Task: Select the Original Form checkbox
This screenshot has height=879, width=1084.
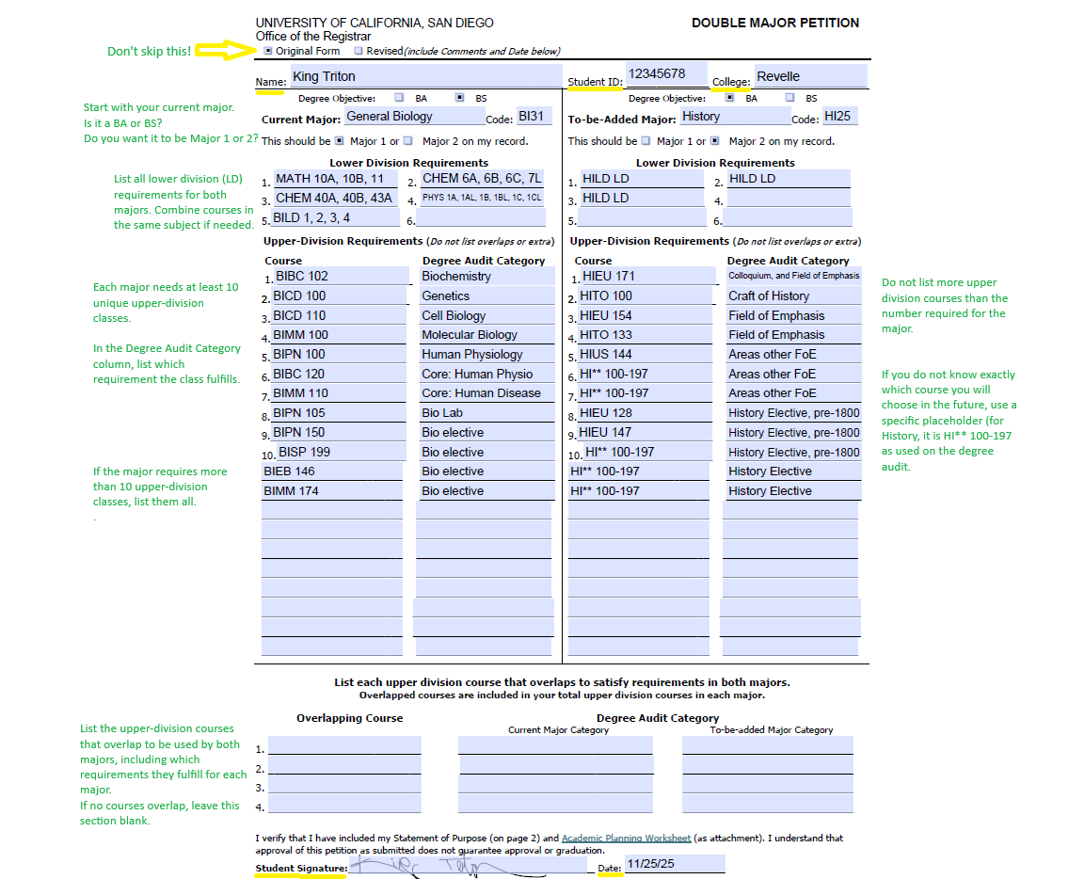Action: click(267, 51)
